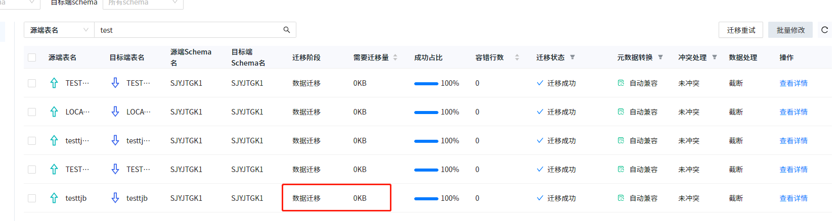The image size is (839, 221).
Task: Open the 所有schema target dropdown
Action: 143,3
